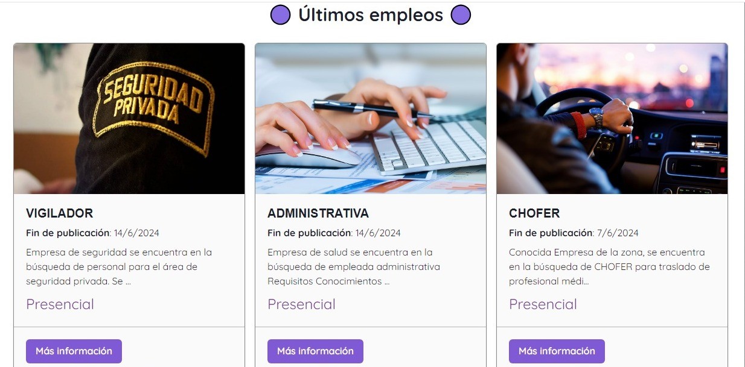Click Más información for CHOFER
This screenshot has height=367, width=745.
pyautogui.click(x=557, y=351)
